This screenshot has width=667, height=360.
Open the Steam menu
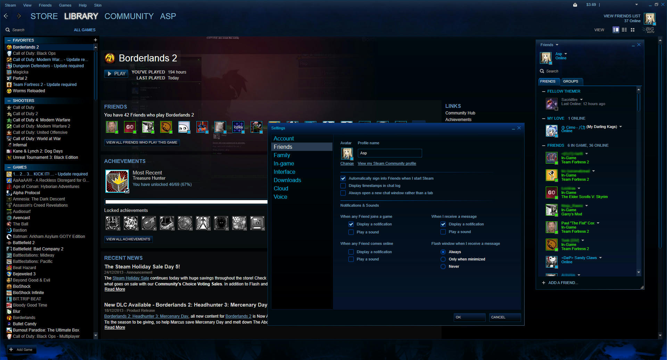(10, 5)
